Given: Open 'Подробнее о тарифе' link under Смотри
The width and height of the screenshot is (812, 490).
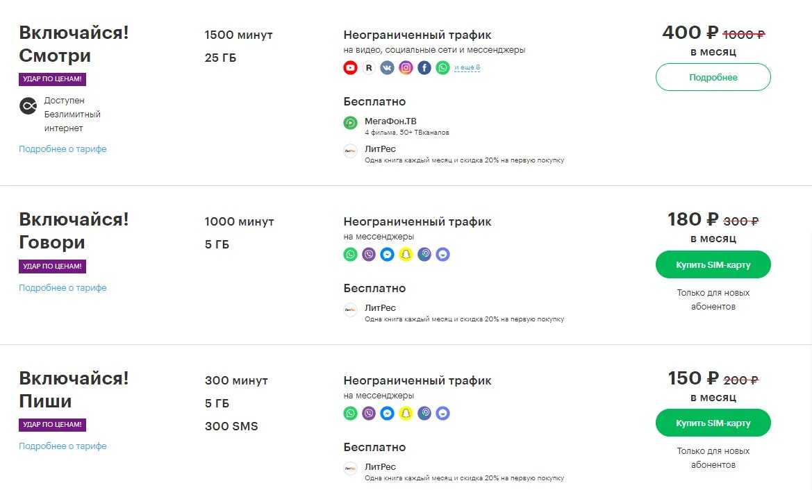Looking at the screenshot, I should click(63, 149).
